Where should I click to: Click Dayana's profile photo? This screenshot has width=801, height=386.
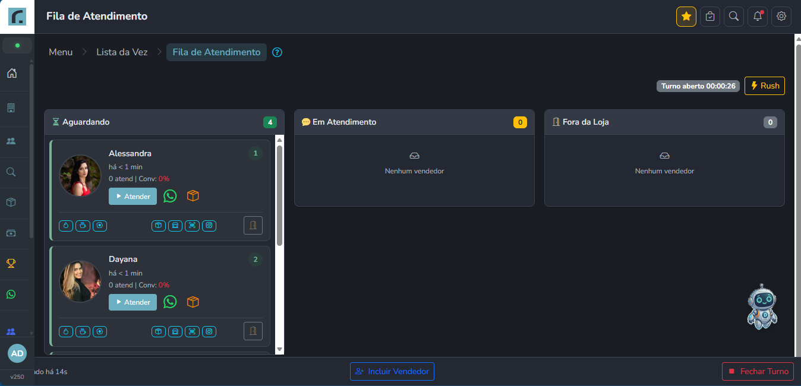tap(80, 281)
